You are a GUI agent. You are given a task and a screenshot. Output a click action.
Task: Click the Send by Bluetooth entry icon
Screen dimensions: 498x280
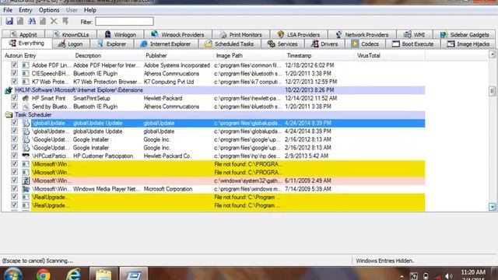(26, 107)
